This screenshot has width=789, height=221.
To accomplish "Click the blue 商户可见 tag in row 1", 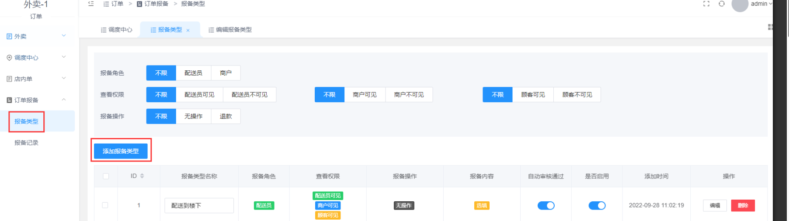I will [328, 205].
